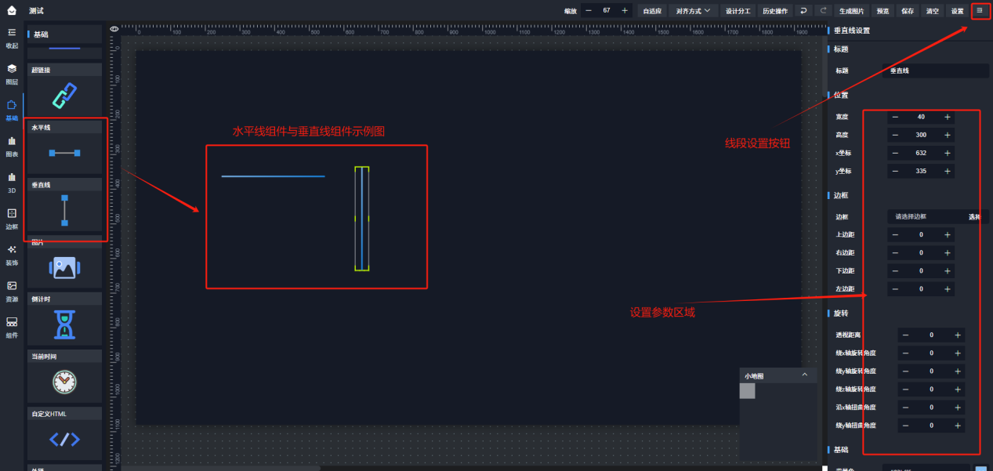Click the 高度 value field showing 300
The image size is (993, 471).
tap(921, 135)
